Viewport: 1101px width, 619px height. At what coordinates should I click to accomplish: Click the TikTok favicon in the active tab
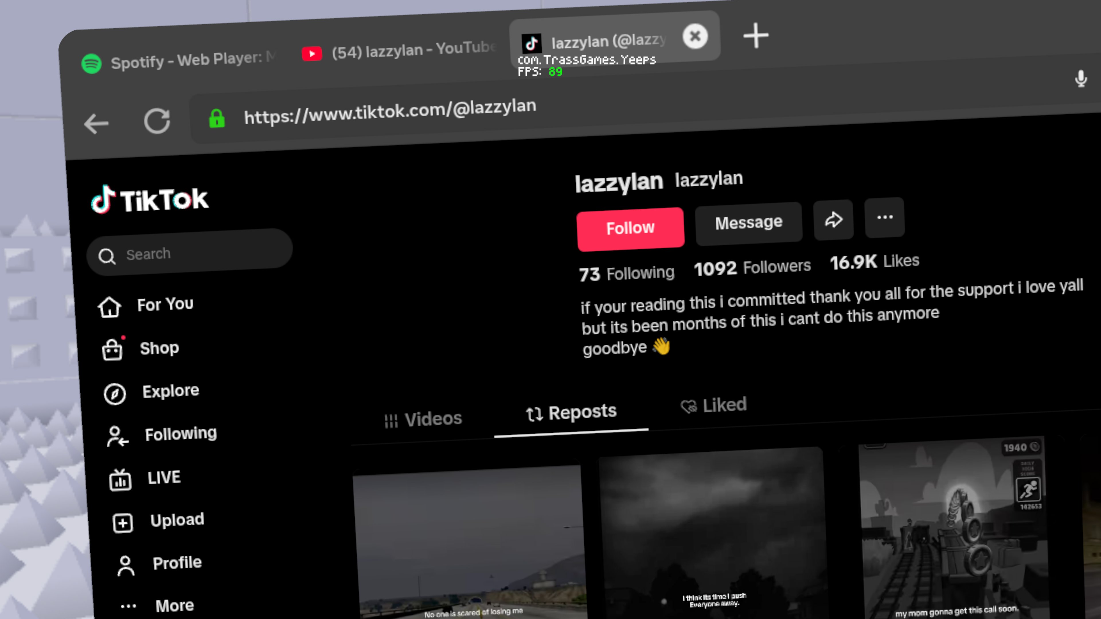coord(531,43)
